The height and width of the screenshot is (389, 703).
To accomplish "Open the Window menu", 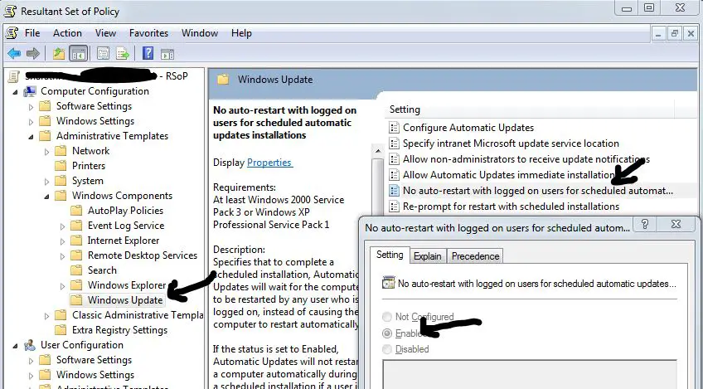I will [x=200, y=33].
